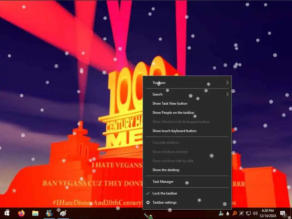Select Show Task View button

[x=187, y=104]
